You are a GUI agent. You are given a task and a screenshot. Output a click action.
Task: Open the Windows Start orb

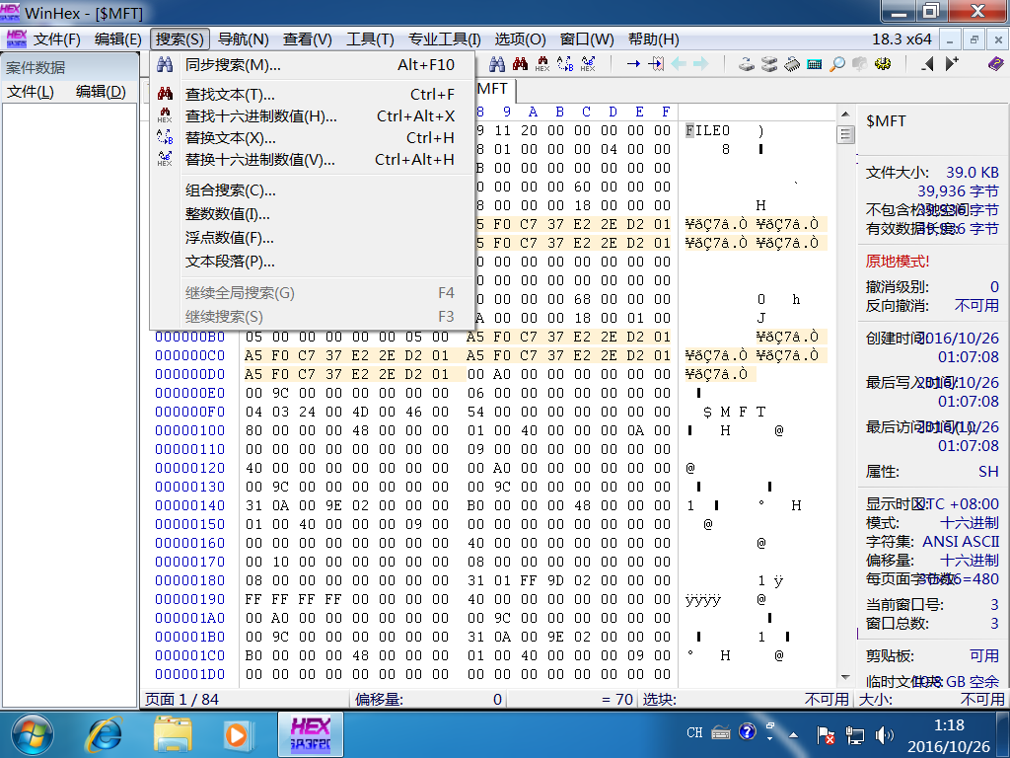[33, 734]
